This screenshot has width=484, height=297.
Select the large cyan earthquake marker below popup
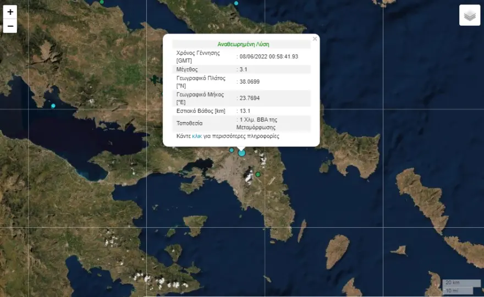click(x=241, y=152)
